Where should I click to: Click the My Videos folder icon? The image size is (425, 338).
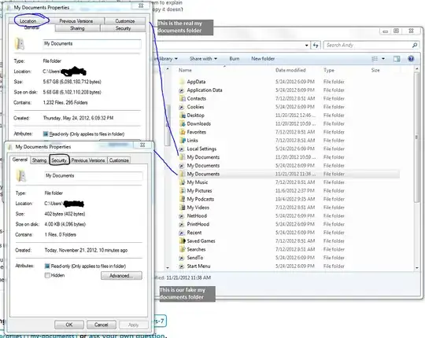182,208
